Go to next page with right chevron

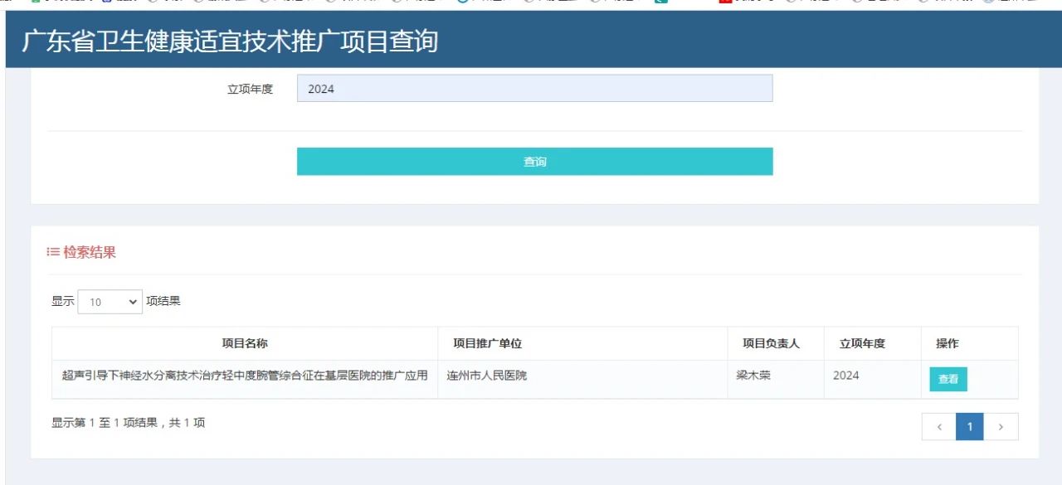tap(1001, 427)
